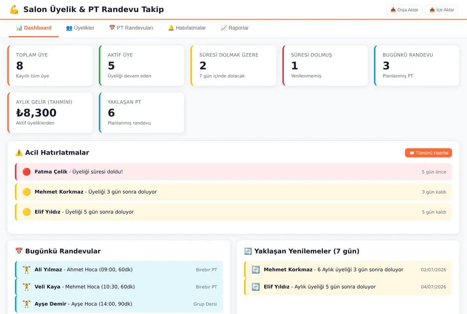Click the refresh icon next to Yaklaşan Yenilemeler
The image size is (467, 314).
click(248, 251)
